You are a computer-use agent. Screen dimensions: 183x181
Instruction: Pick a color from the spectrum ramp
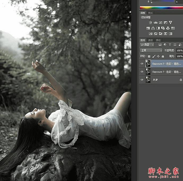pyautogui.click(x=161, y=8)
